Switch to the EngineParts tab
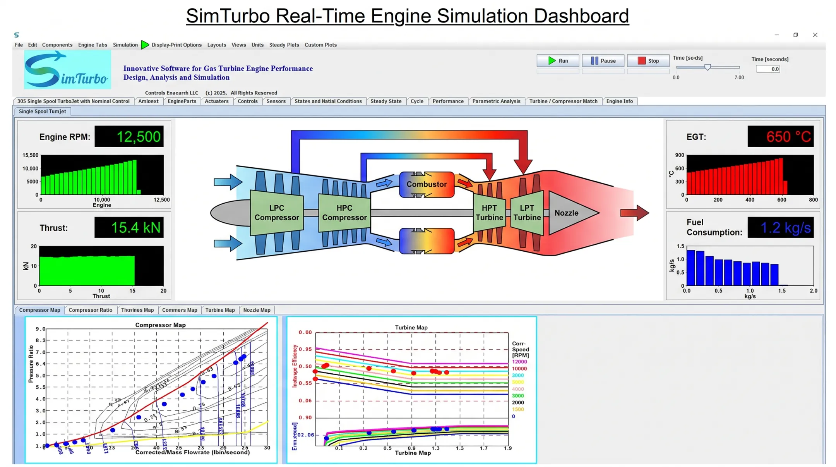This screenshot has width=836, height=467. (x=182, y=101)
